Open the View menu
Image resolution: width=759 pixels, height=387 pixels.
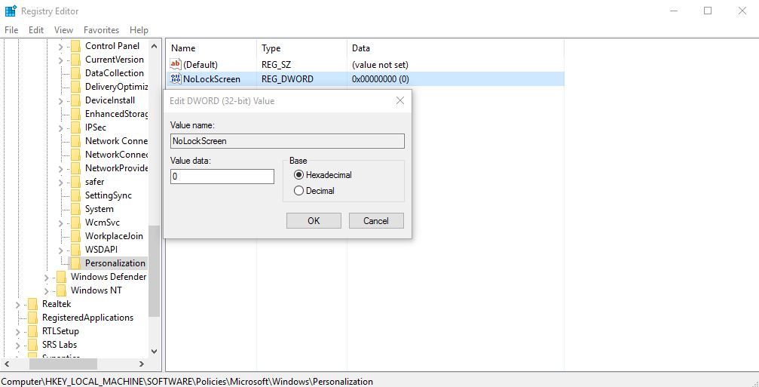(x=64, y=30)
